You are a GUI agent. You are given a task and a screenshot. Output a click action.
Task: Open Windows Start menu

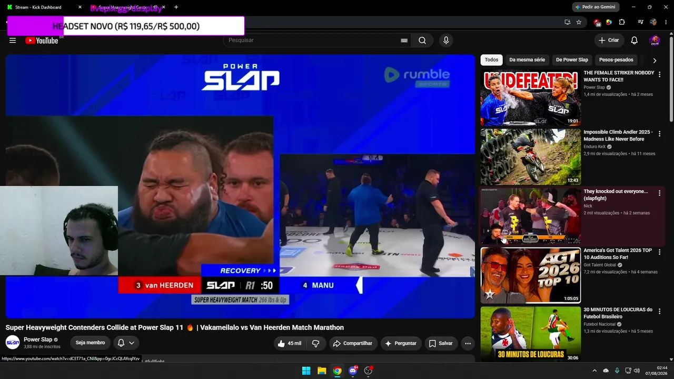click(306, 371)
